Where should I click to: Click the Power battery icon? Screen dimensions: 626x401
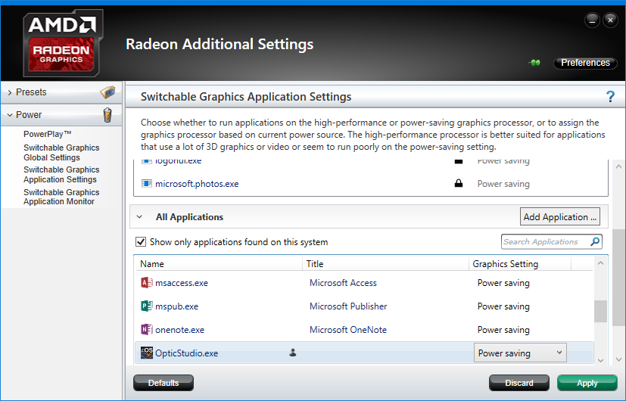[107, 115]
